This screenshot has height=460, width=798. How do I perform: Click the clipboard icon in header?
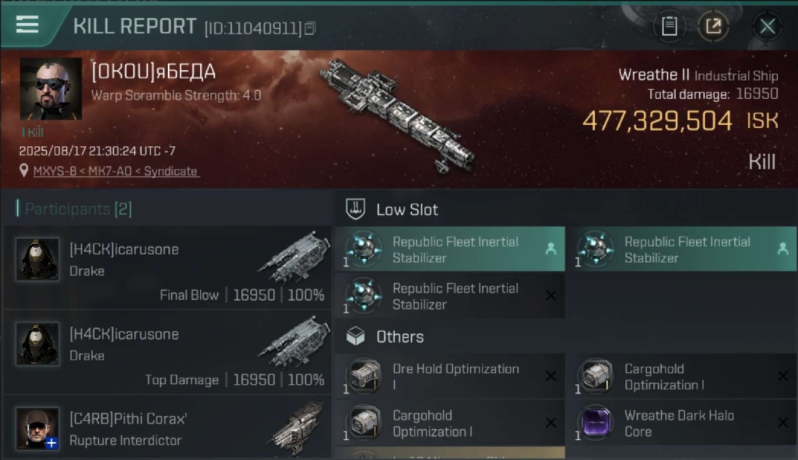(x=669, y=26)
